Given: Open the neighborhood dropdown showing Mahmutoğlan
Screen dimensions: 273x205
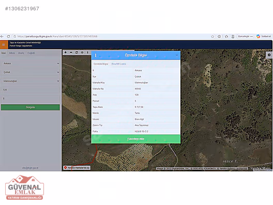Looking at the screenshot, I should pos(31,81).
